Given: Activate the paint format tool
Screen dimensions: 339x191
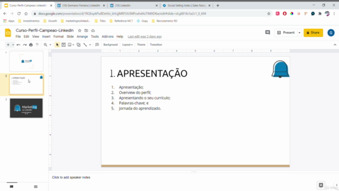Looking at the screenshot, I should 37,45.
